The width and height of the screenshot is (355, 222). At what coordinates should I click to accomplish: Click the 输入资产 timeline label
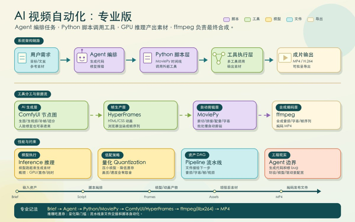pyautogui.click(x=30, y=188)
